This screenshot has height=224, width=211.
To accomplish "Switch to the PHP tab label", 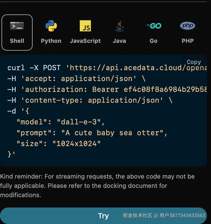I will [188, 41].
